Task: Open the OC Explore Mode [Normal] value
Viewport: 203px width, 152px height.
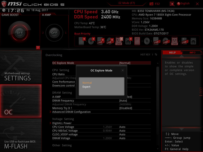Action: 125,63
